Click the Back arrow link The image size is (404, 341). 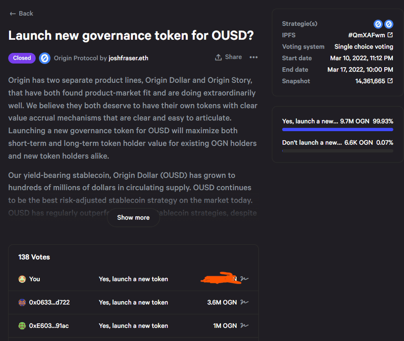tap(21, 14)
